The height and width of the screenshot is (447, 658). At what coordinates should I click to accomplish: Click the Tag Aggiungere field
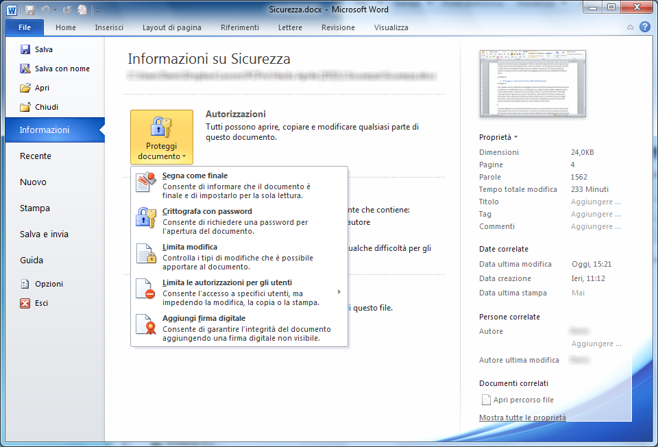[596, 214]
